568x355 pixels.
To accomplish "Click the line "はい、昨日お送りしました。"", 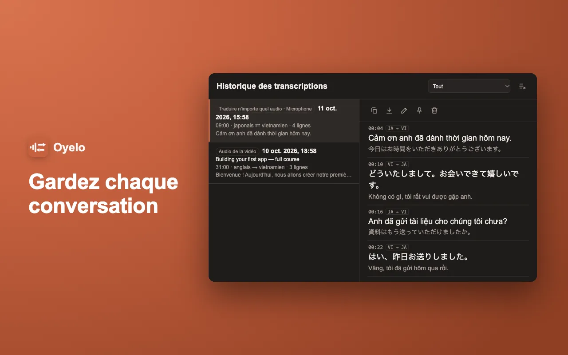I will pos(419,257).
